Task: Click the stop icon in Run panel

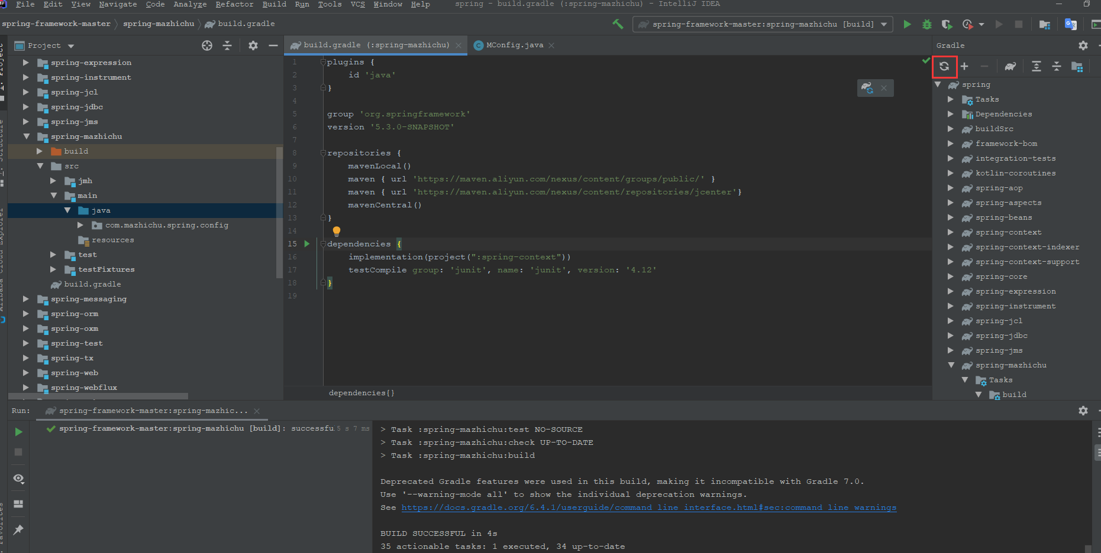Action: (x=18, y=452)
